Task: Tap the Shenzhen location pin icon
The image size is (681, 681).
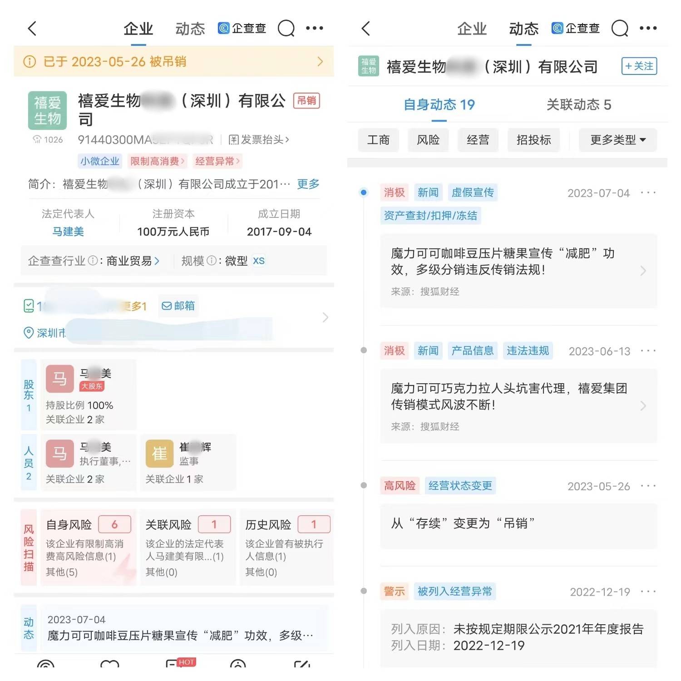Action: point(29,333)
